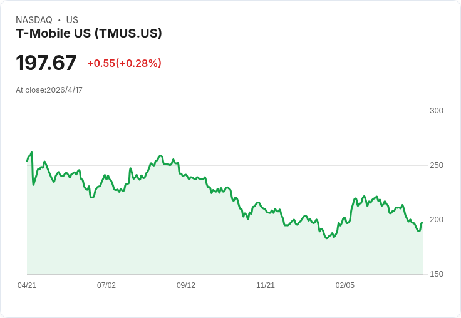Click the T-Mobile US (TMUS.US) title
The width and height of the screenshot is (461, 318).
[x=89, y=33]
